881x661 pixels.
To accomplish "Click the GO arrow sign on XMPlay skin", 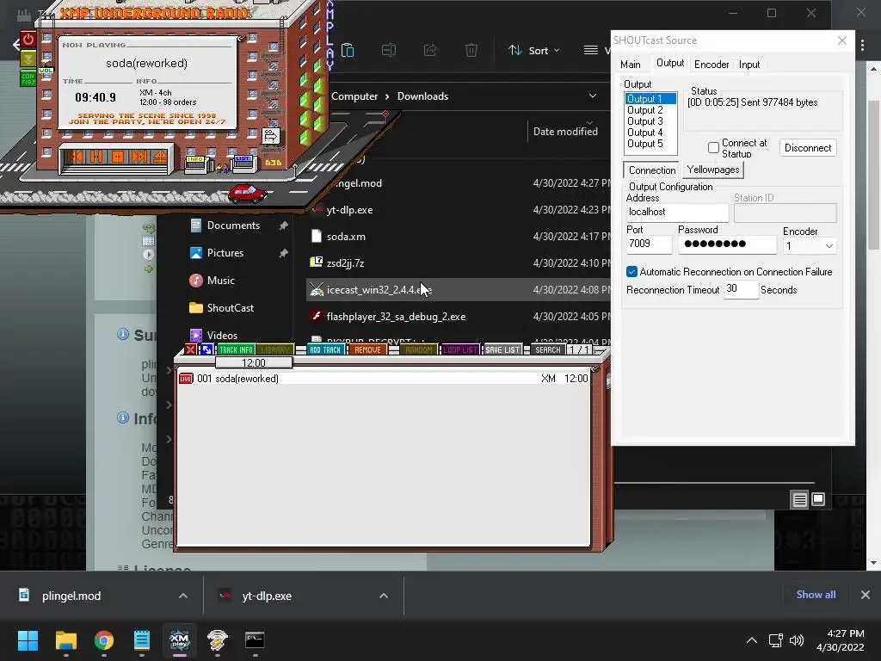I will (271, 135).
